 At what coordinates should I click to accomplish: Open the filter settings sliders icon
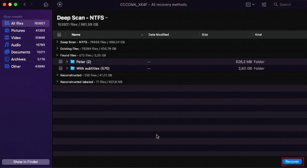tap(264, 5)
